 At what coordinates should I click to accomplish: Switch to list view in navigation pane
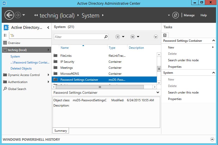tap(5, 35)
